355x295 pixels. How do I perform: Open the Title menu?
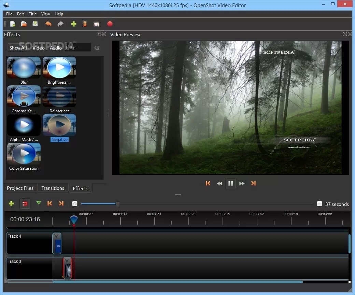pos(33,14)
